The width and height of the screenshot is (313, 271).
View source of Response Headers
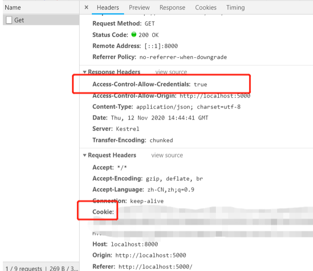171,72
